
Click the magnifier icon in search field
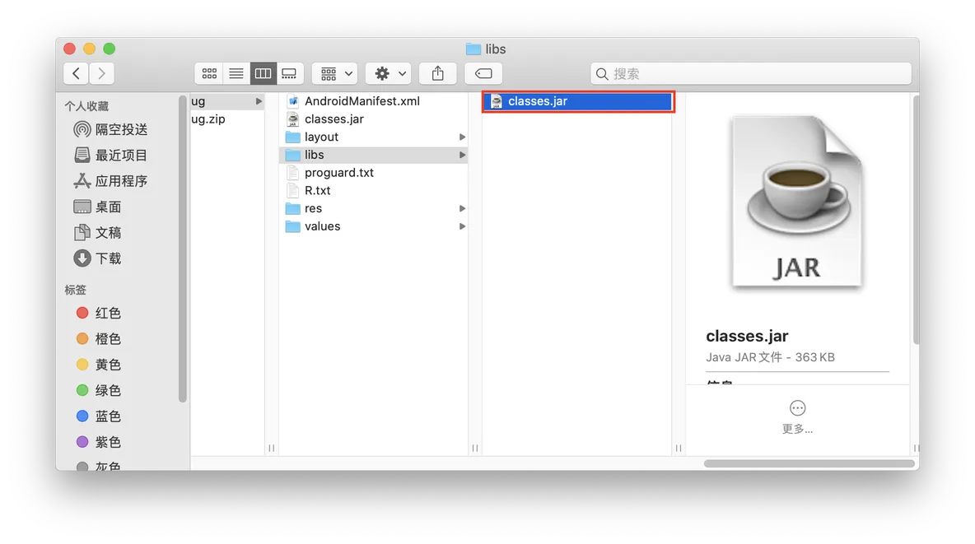[602, 74]
